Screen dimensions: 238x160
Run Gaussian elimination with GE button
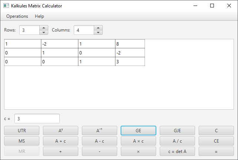(x=138, y=131)
